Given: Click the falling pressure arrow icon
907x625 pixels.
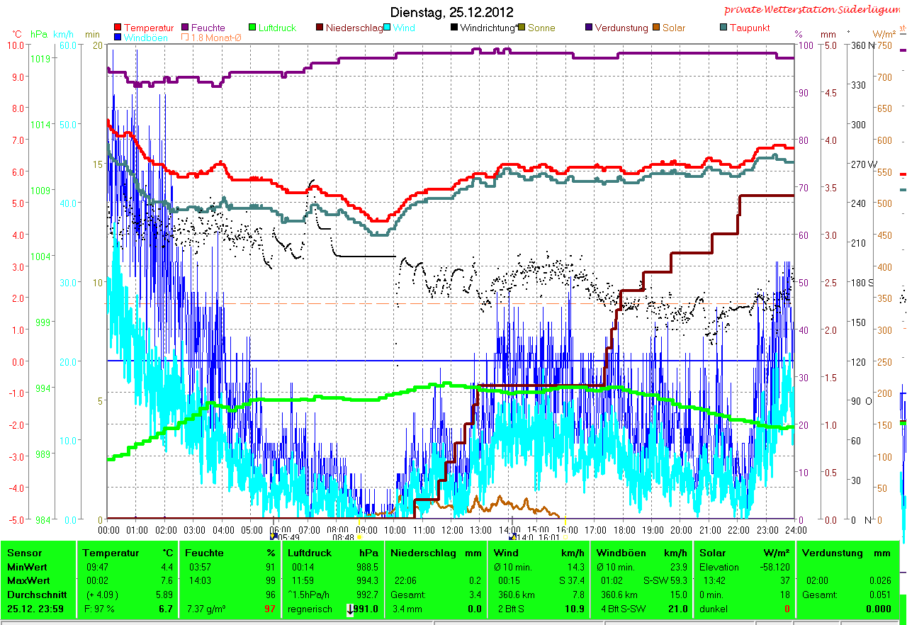Looking at the screenshot, I should coord(350,609).
